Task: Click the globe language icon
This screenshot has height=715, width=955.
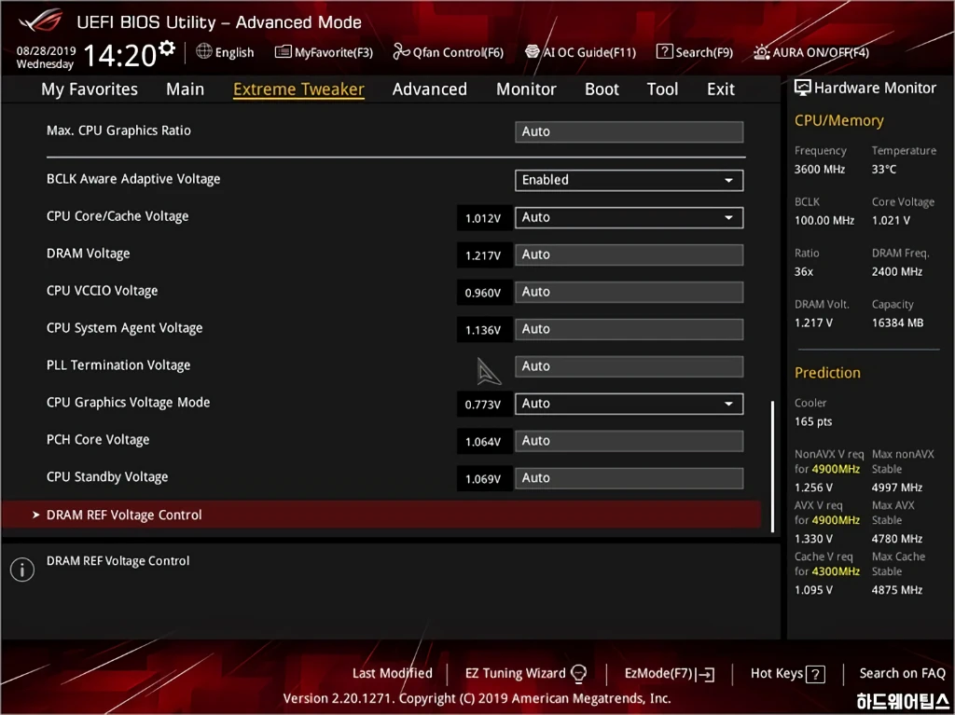Action: [204, 52]
